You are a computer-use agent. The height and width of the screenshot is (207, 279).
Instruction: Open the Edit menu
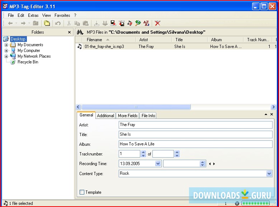tap(21, 15)
